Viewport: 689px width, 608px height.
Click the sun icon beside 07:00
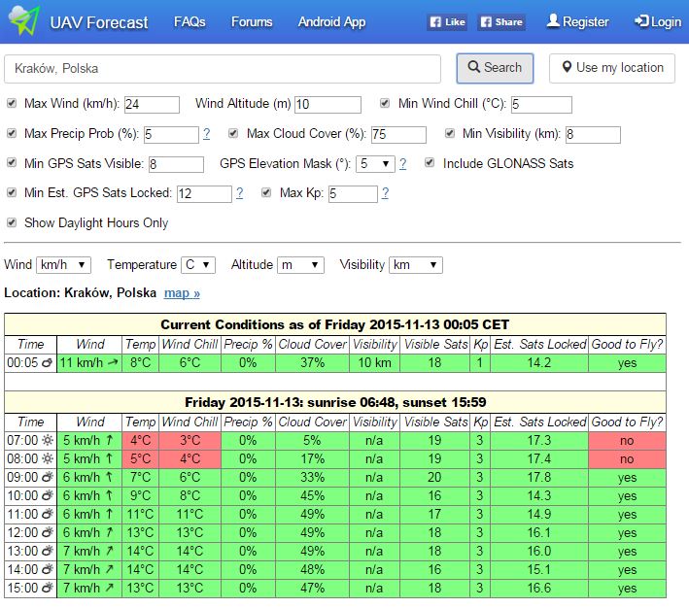(x=48, y=440)
